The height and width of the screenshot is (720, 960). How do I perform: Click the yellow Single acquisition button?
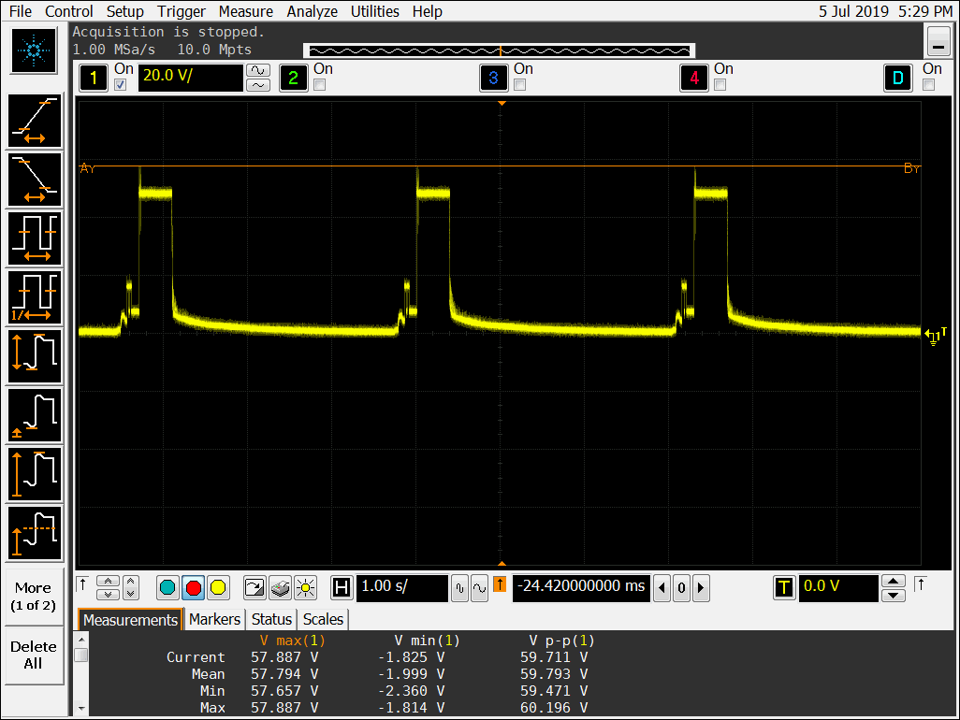point(218,588)
